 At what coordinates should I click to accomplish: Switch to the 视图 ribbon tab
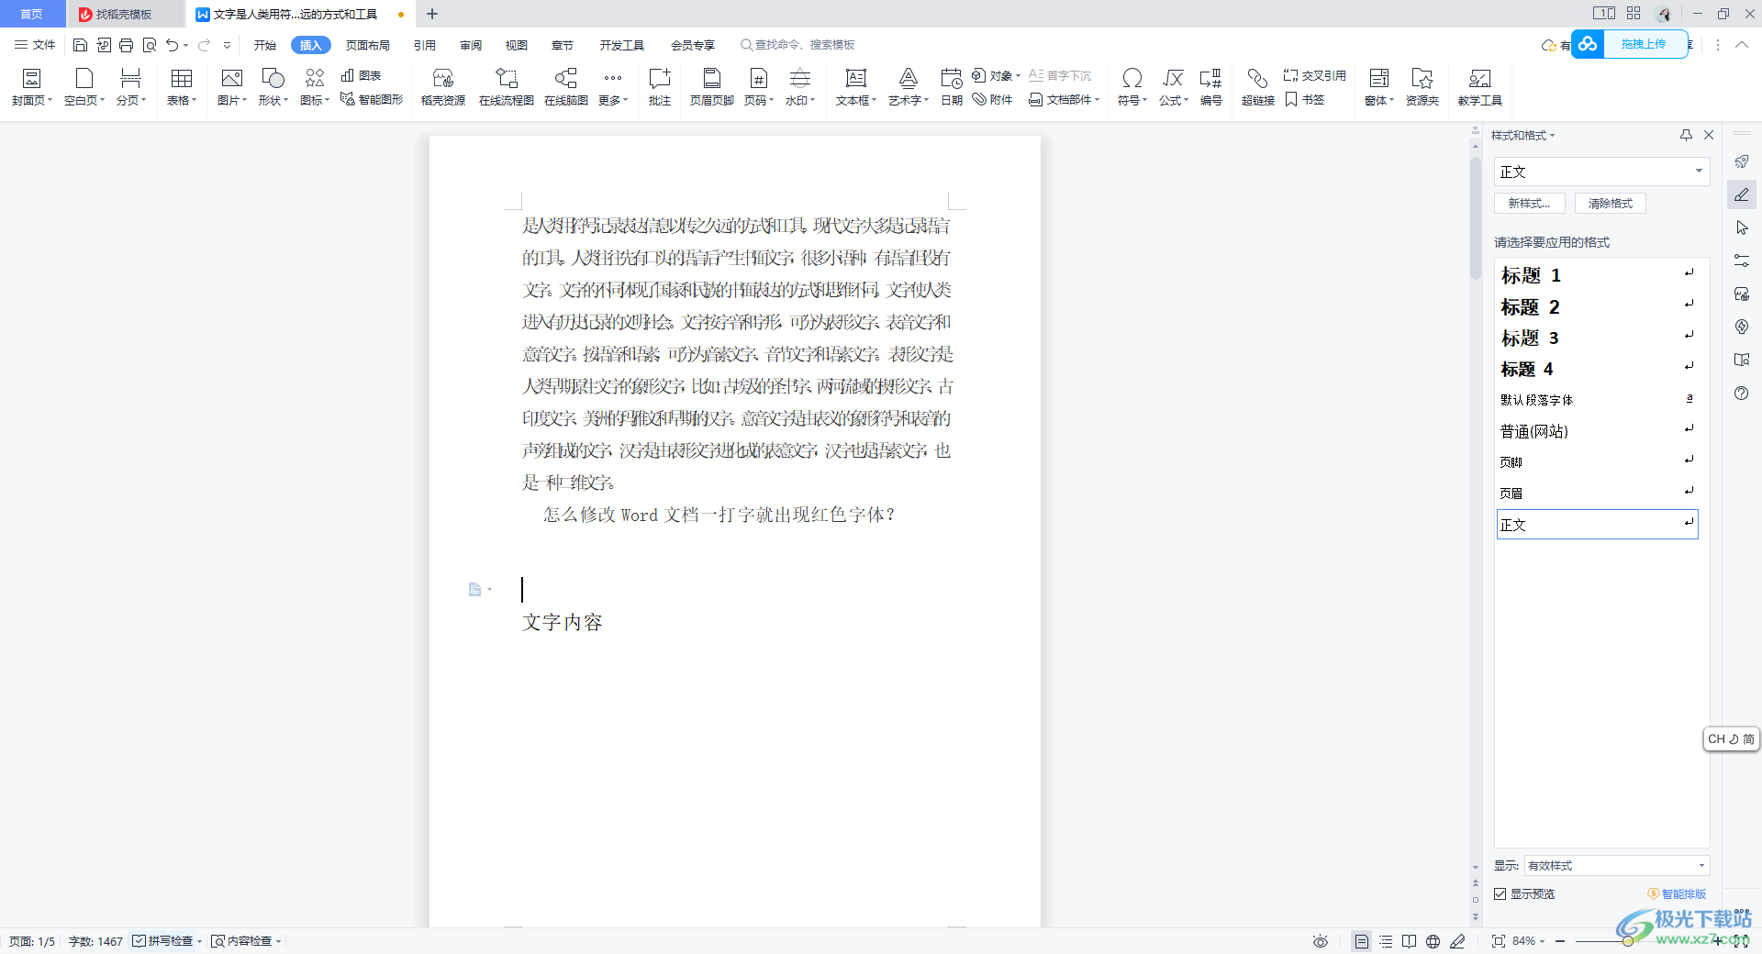click(517, 45)
